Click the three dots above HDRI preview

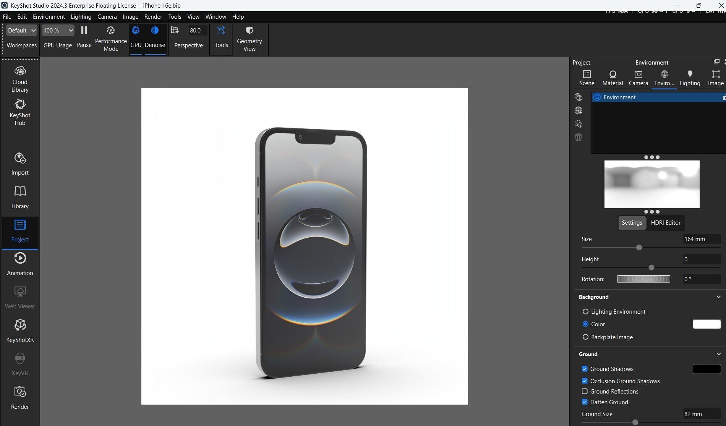tap(651, 157)
